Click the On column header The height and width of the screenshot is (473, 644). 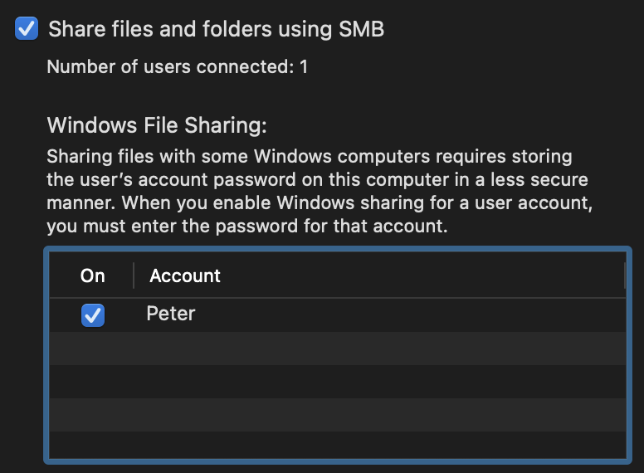(93, 276)
